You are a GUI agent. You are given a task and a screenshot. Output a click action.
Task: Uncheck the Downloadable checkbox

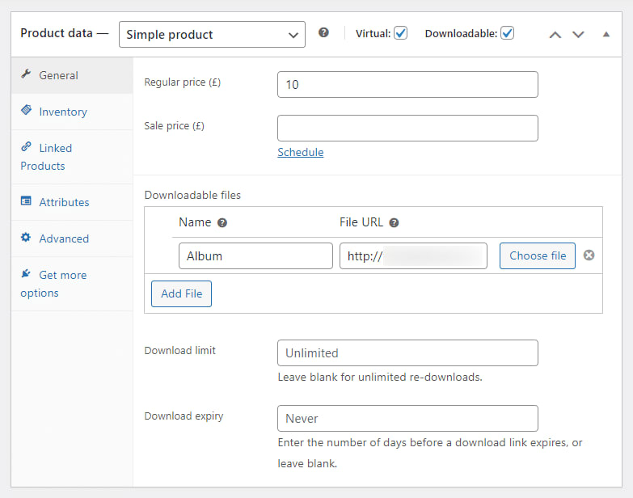pyautogui.click(x=507, y=33)
